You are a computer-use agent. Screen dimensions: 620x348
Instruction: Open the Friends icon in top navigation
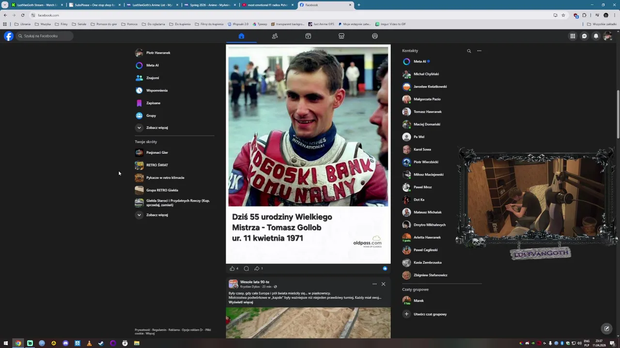pyautogui.click(x=275, y=36)
